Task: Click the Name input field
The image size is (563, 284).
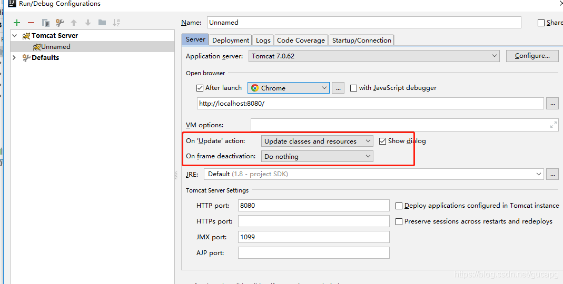Action: click(364, 23)
